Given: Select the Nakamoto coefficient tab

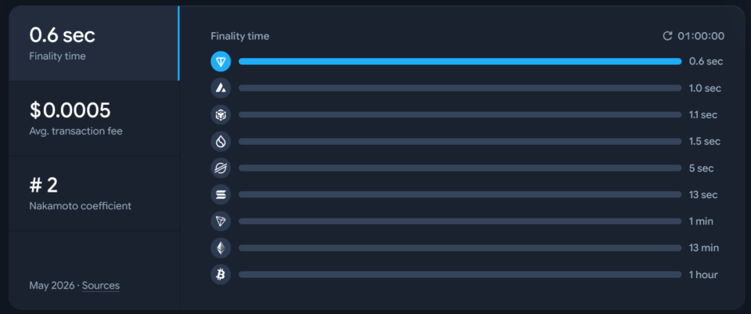Looking at the screenshot, I should tap(94, 193).
